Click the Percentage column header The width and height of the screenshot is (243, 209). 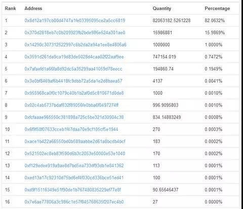pyautogui.click(x=217, y=9)
